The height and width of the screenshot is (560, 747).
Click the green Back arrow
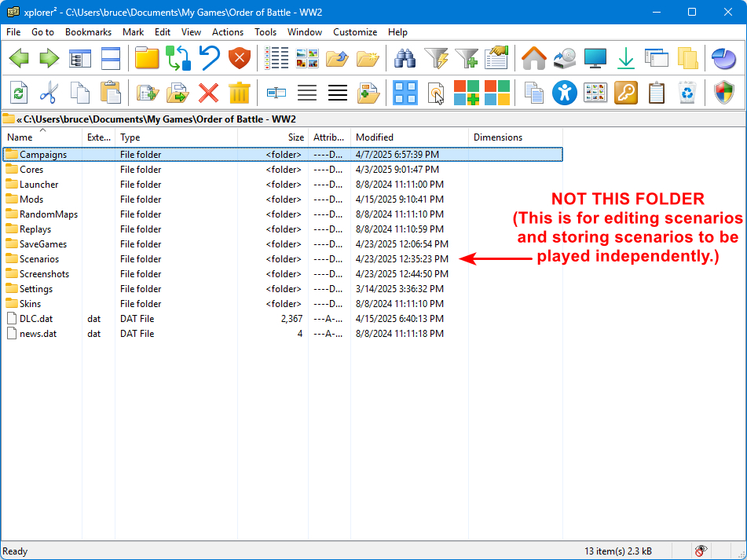pyautogui.click(x=19, y=59)
